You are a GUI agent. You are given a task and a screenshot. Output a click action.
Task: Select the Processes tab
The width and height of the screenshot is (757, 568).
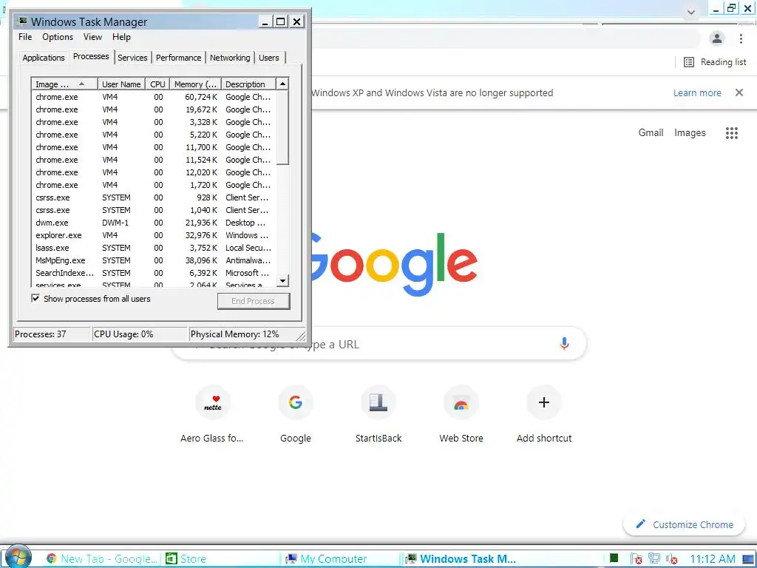pyautogui.click(x=91, y=56)
